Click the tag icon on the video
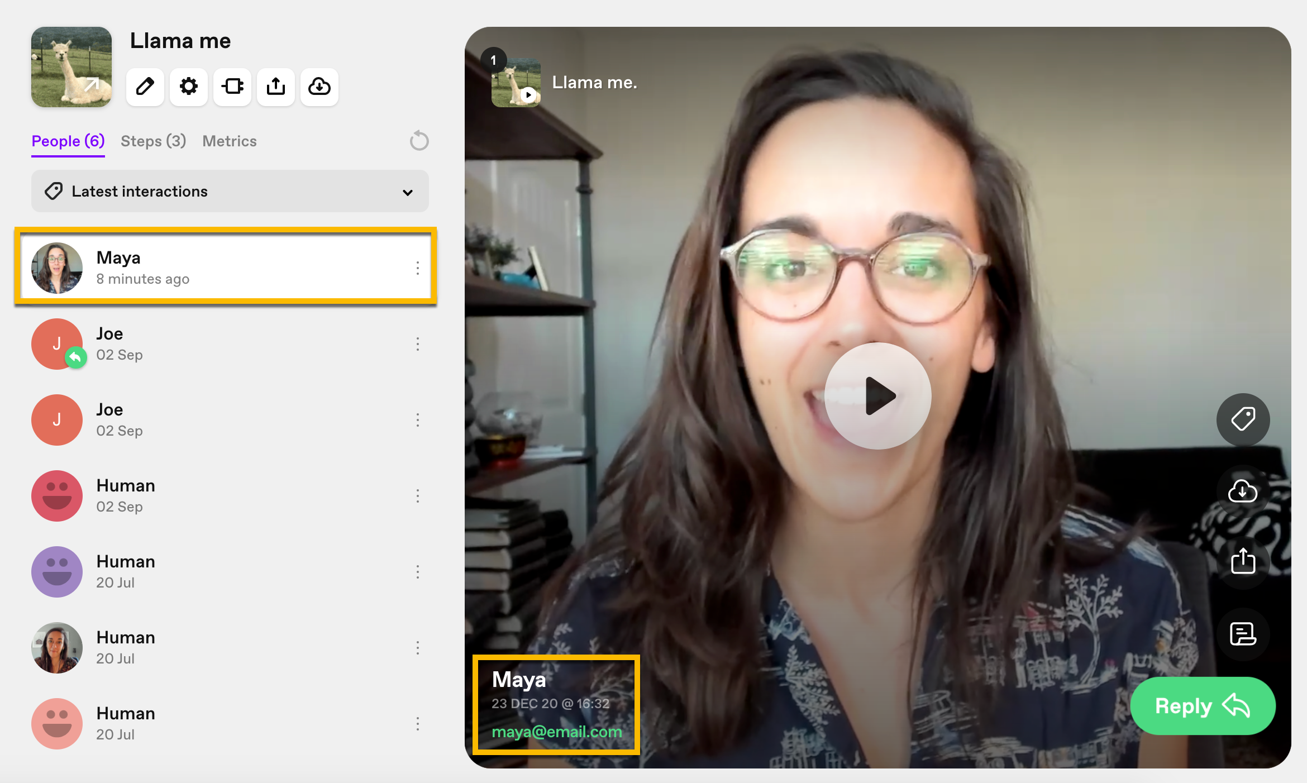The height and width of the screenshot is (783, 1307). coord(1243,419)
